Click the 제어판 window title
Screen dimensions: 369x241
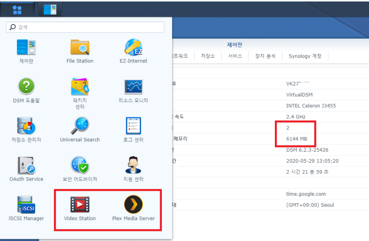tap(234, 45)
